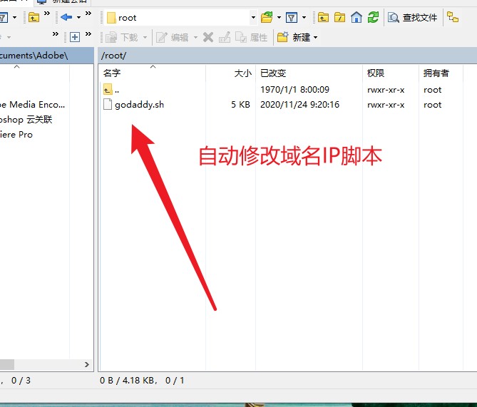Click the 查找文件 find files button
Image resolution: width=477 pixels, height=407 pixels.
pos(413,18)
